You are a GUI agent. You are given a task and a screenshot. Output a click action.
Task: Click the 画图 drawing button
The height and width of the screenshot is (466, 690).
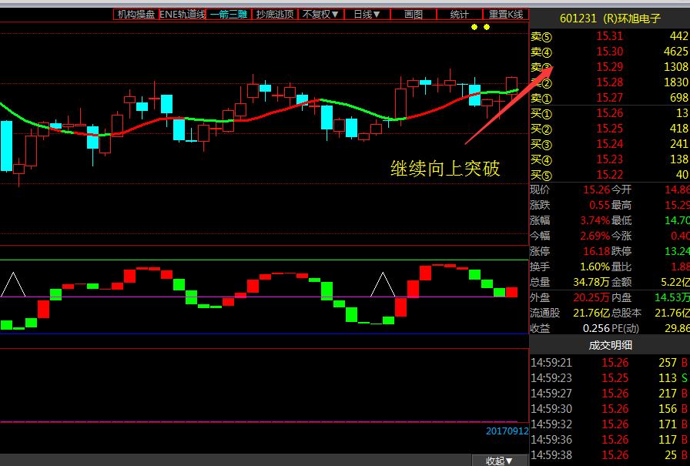click(414, 15)
